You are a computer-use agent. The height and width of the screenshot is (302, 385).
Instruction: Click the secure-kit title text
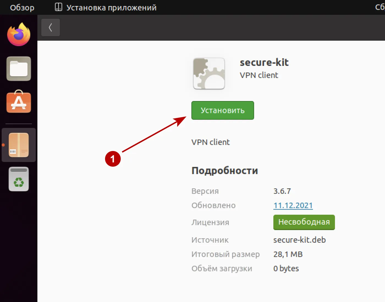click(264, 62)
